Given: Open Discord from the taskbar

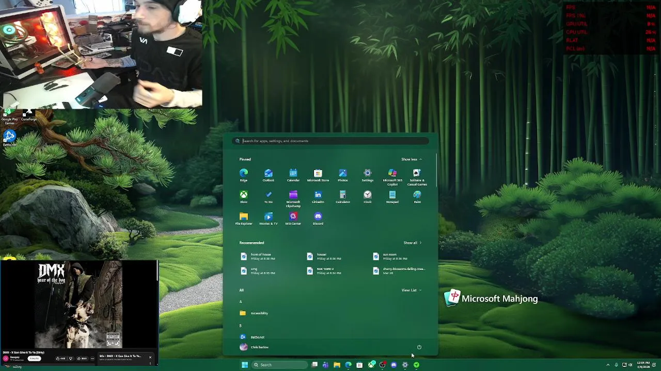Looking at the screenshot, I should [x=394, y=365].
